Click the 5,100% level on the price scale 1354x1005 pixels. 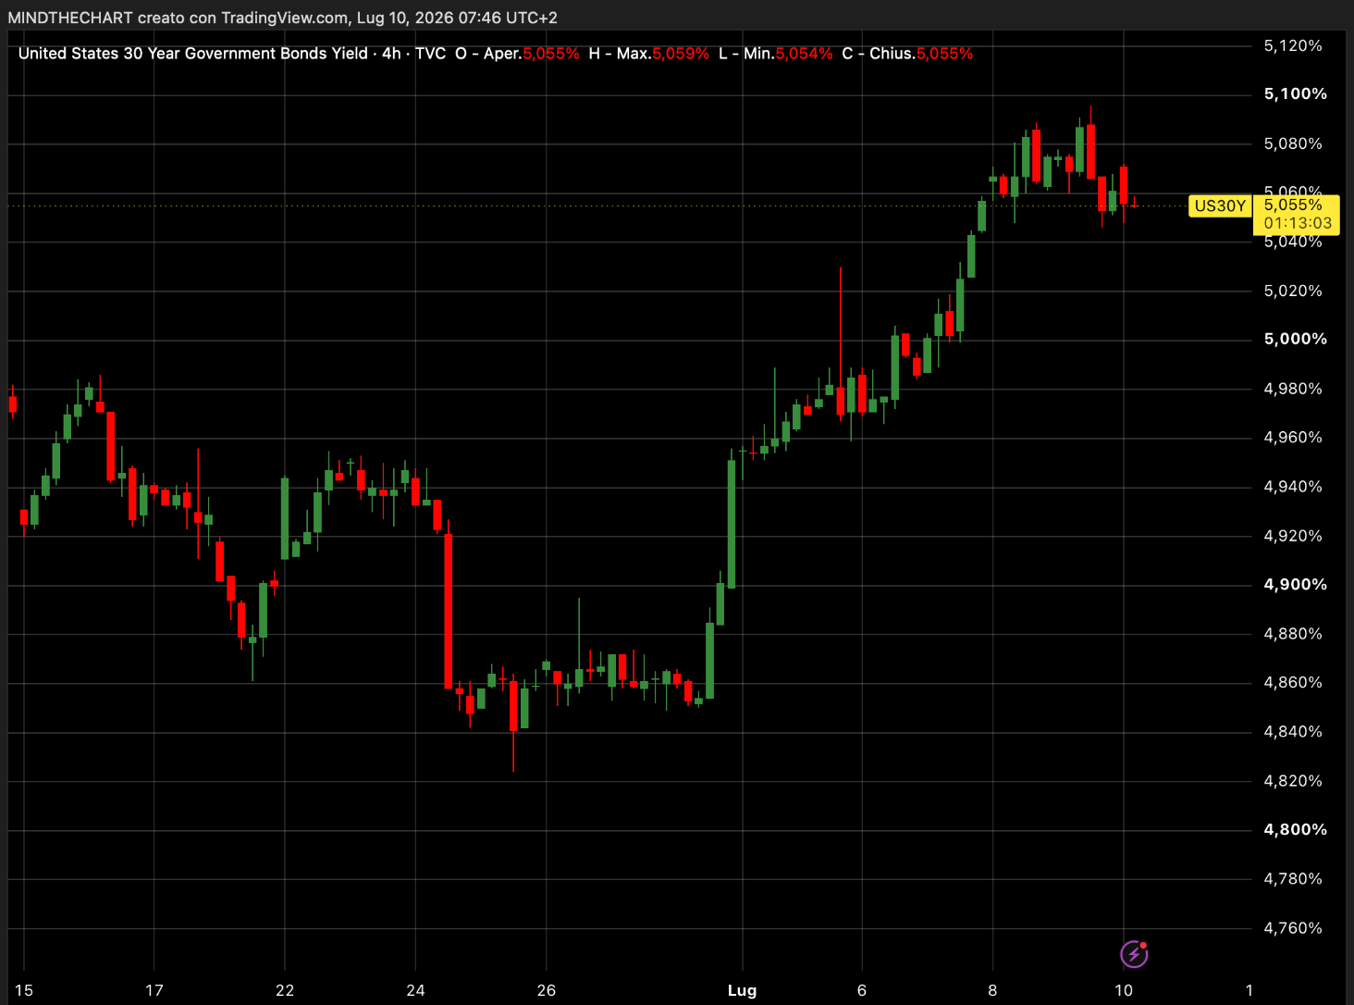[x=1295, y=94]
